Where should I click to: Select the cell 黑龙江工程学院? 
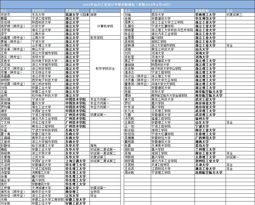point(48,126)
